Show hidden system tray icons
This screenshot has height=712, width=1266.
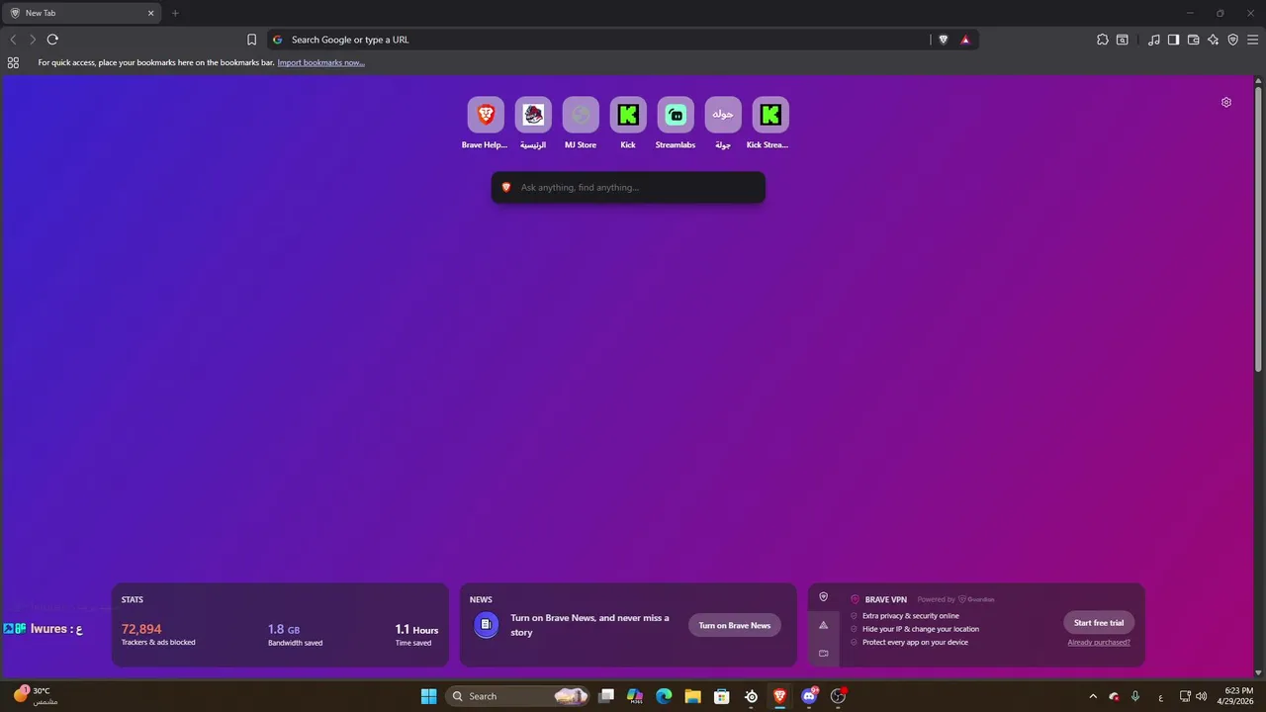click(x=1093, y=696)
